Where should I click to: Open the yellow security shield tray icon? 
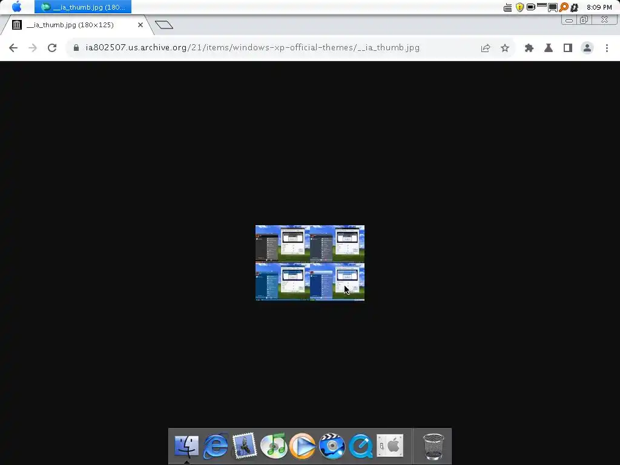click(519, 7)
